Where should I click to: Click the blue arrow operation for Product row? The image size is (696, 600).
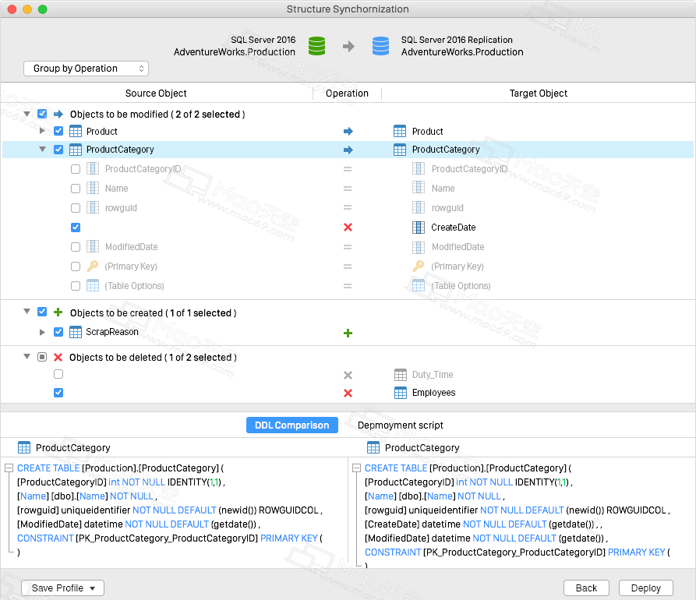click(348, 132)
